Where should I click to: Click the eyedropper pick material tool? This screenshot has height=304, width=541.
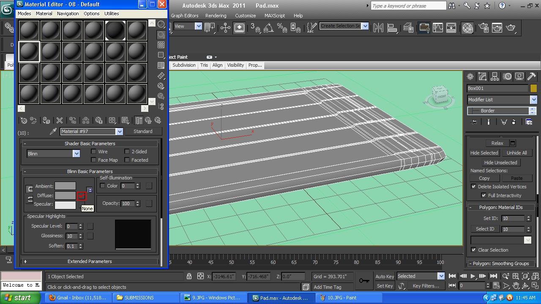tap(53, 132)
